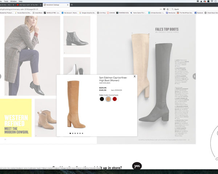
Task: Open the Help menu
Action: click(21, 1)
